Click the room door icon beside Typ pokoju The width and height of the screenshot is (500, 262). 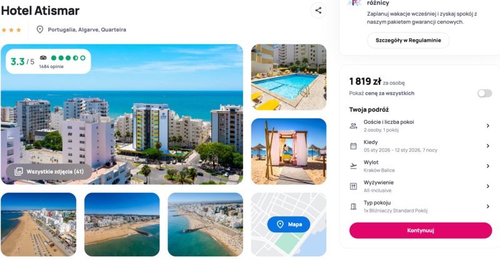point(353,206)
